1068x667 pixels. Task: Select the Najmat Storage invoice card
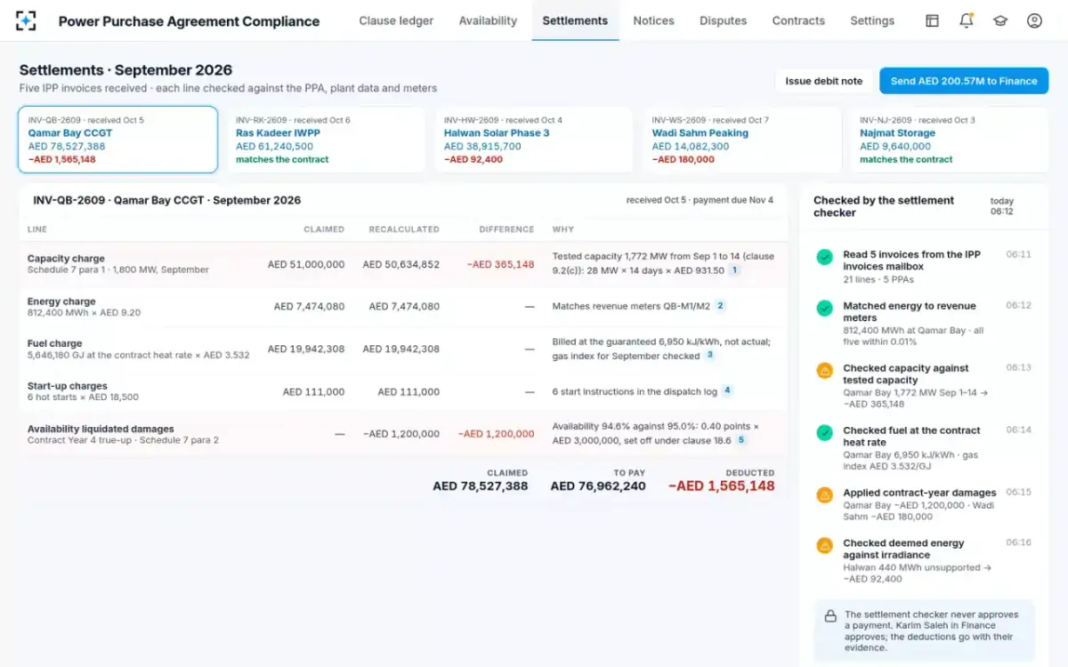(x=950, y=140)
